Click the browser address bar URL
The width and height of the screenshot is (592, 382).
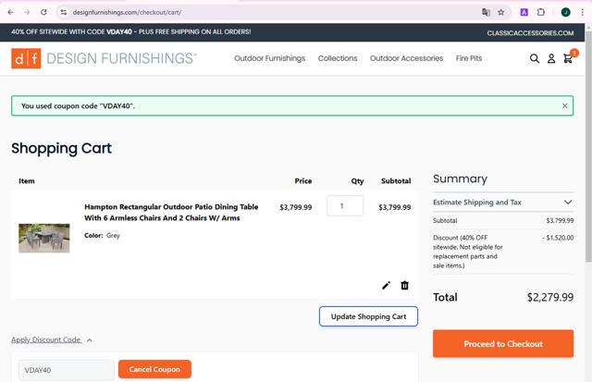pos(127,12)
